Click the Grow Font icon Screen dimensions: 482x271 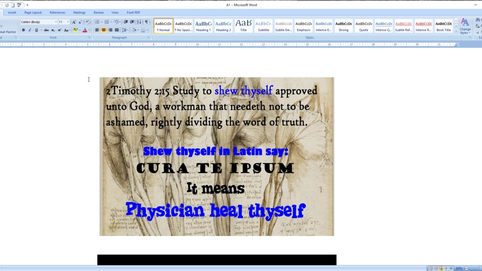point(74,22)
